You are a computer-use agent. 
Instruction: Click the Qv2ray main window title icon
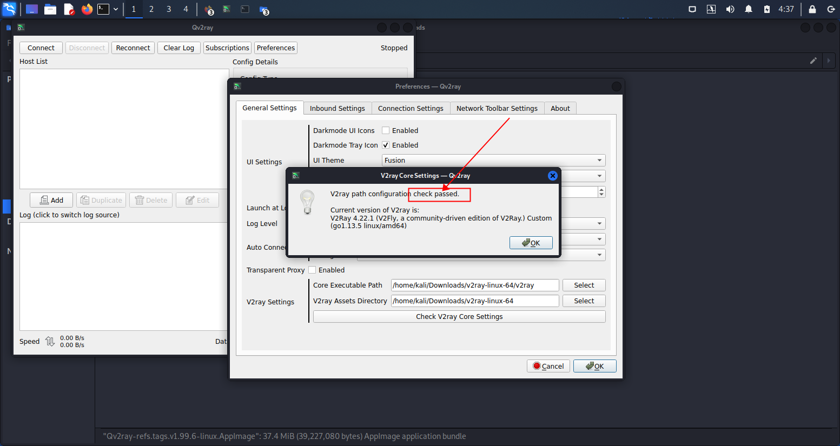[x=21, y=28]
